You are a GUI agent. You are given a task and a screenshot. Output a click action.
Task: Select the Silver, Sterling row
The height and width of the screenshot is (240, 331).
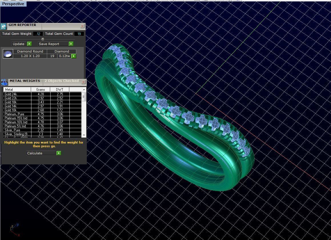42,134
